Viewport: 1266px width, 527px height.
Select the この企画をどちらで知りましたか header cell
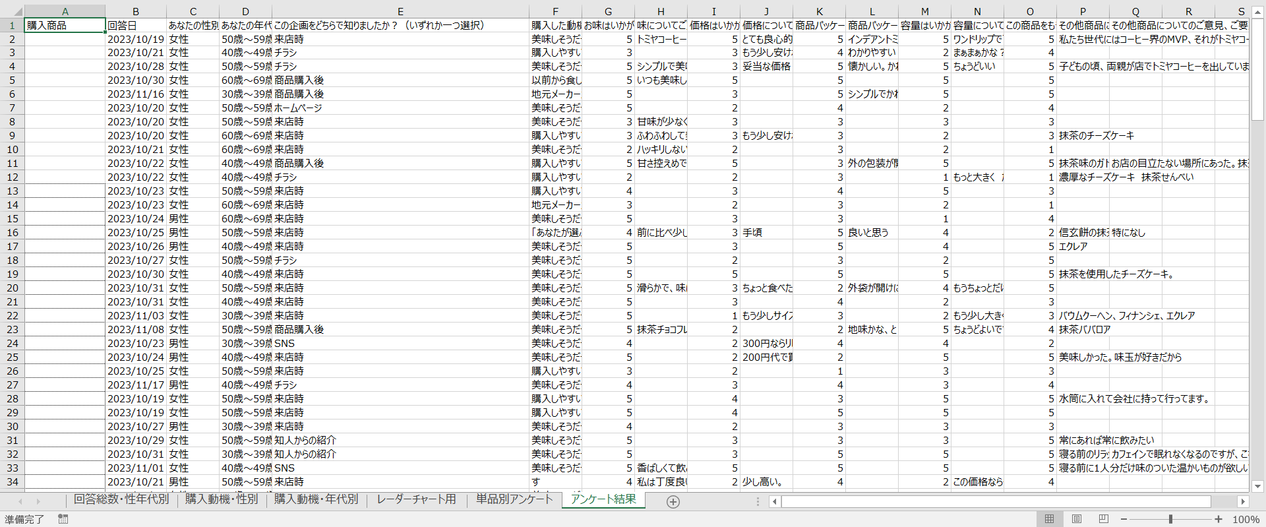pyautogui.click(x=400, y=25)
